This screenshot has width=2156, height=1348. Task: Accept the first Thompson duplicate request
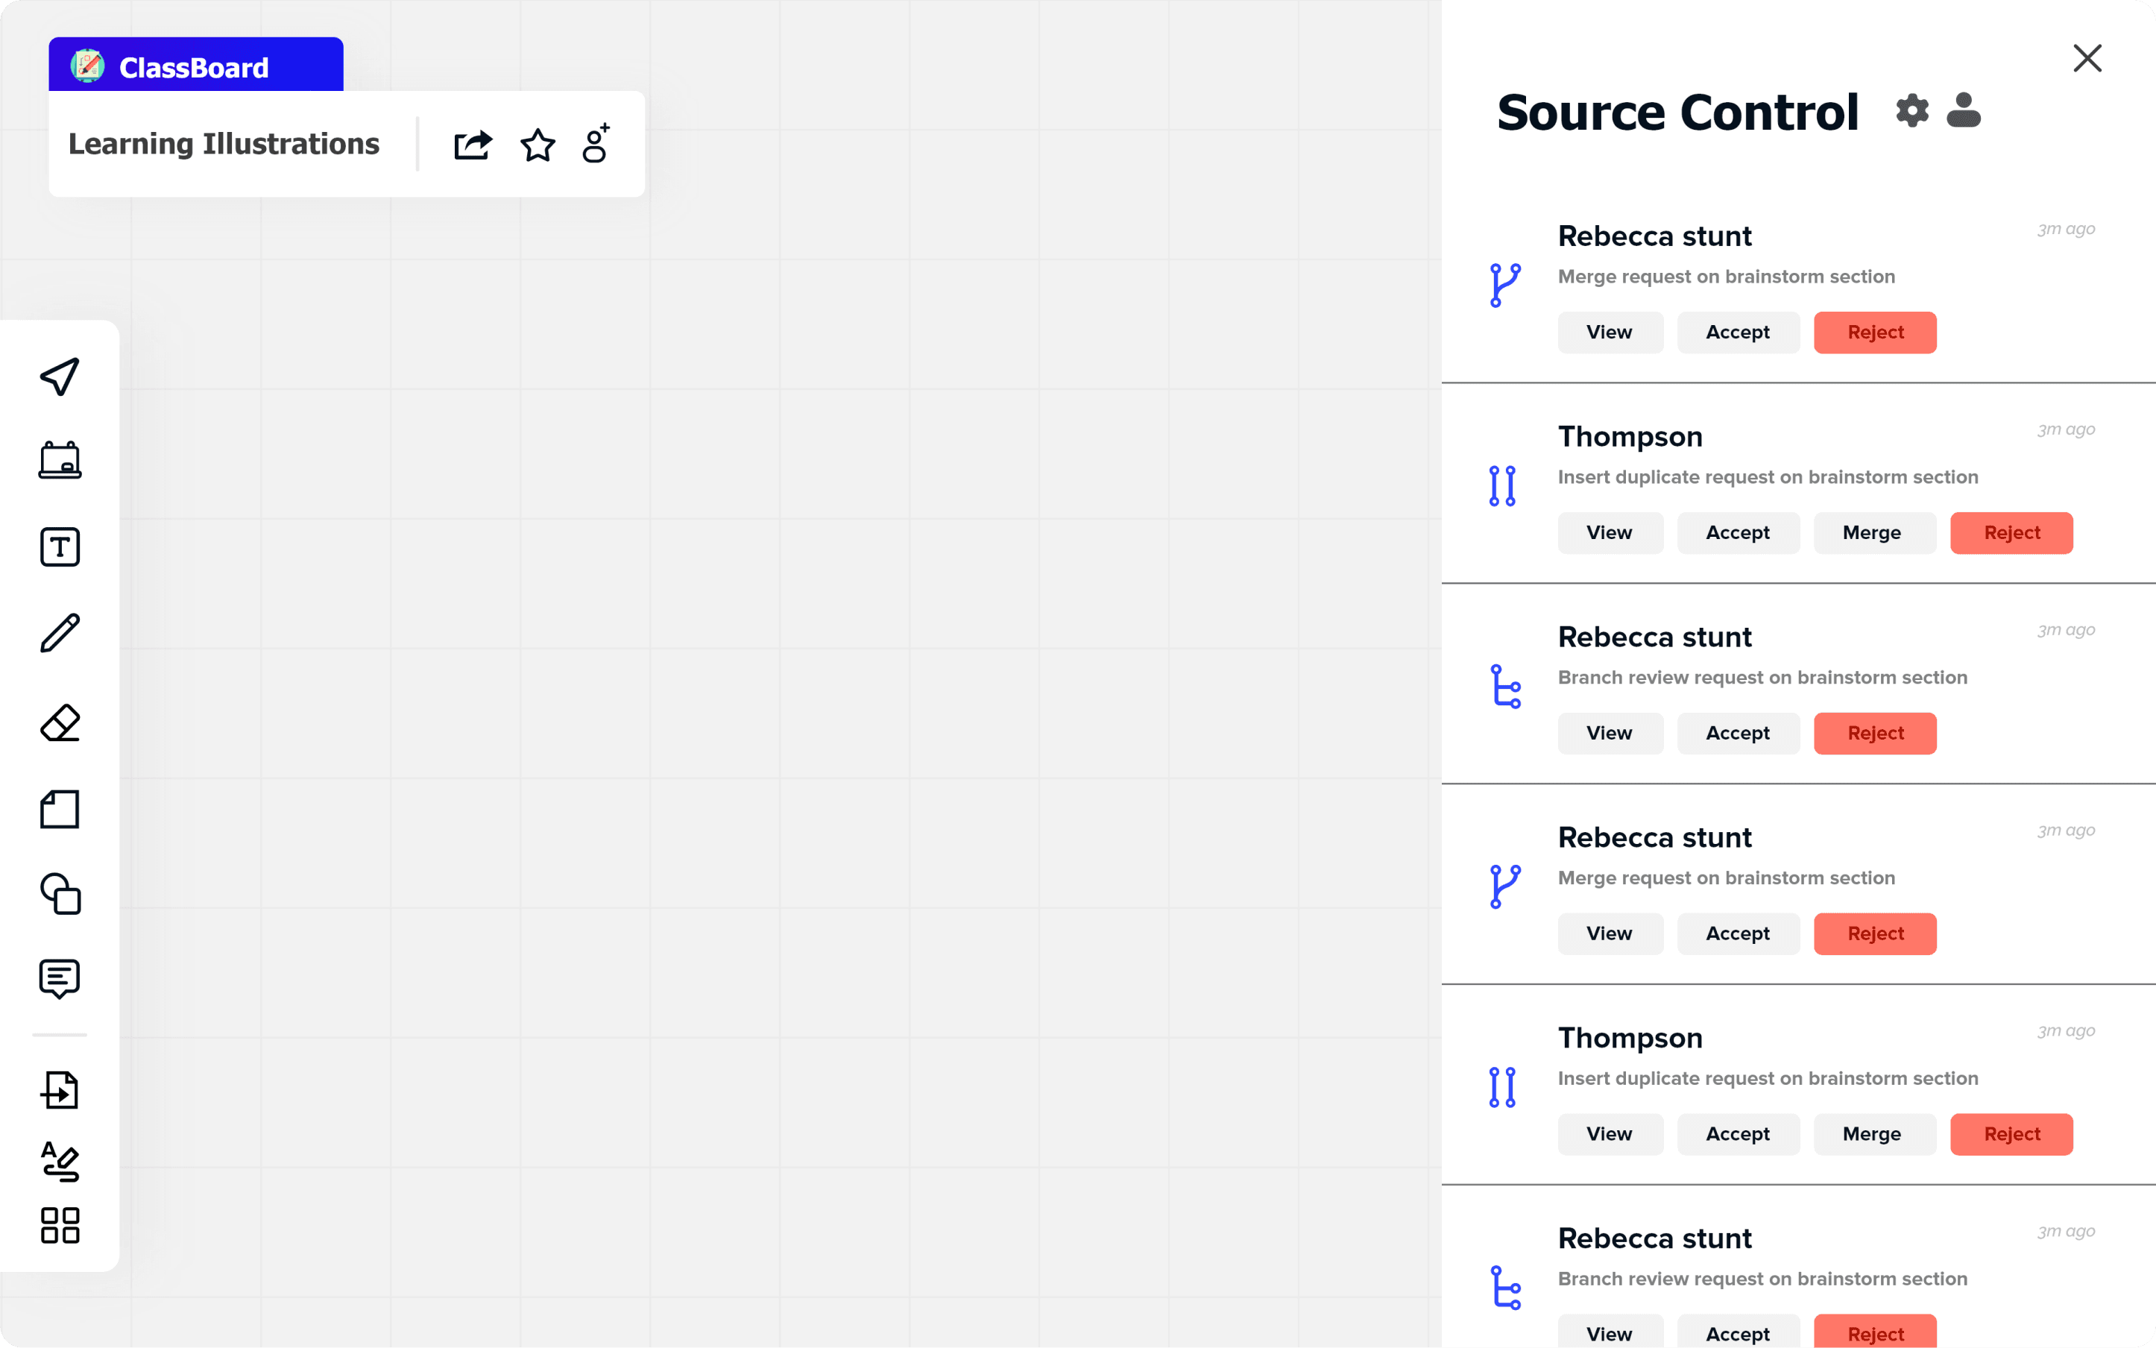pos(1738,533)
